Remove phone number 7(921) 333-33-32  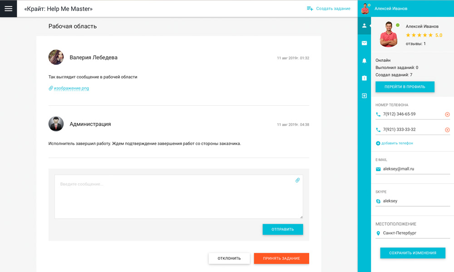point(447,130)
